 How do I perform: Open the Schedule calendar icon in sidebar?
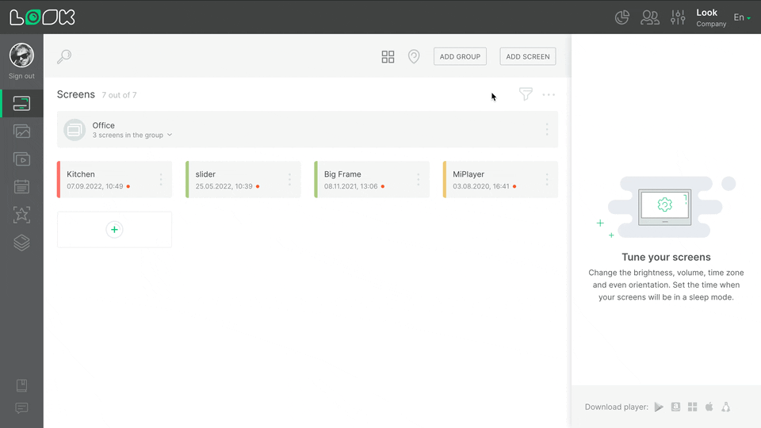pos(21,187)
